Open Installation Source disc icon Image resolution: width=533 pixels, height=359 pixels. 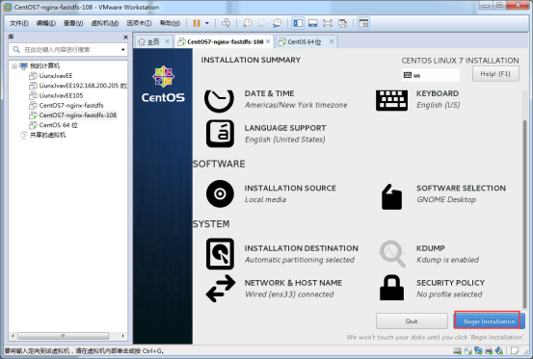click(x=220, y=193)
